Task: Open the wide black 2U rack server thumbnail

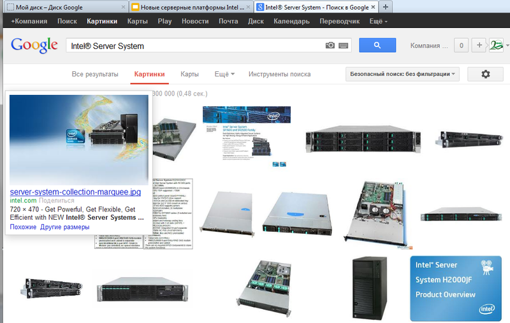Action: point(363,139)
